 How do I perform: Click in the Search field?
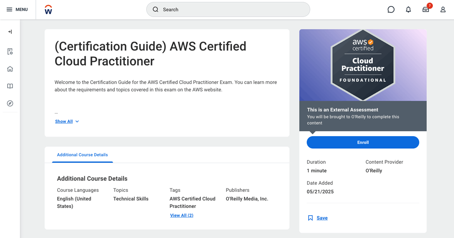228,9
